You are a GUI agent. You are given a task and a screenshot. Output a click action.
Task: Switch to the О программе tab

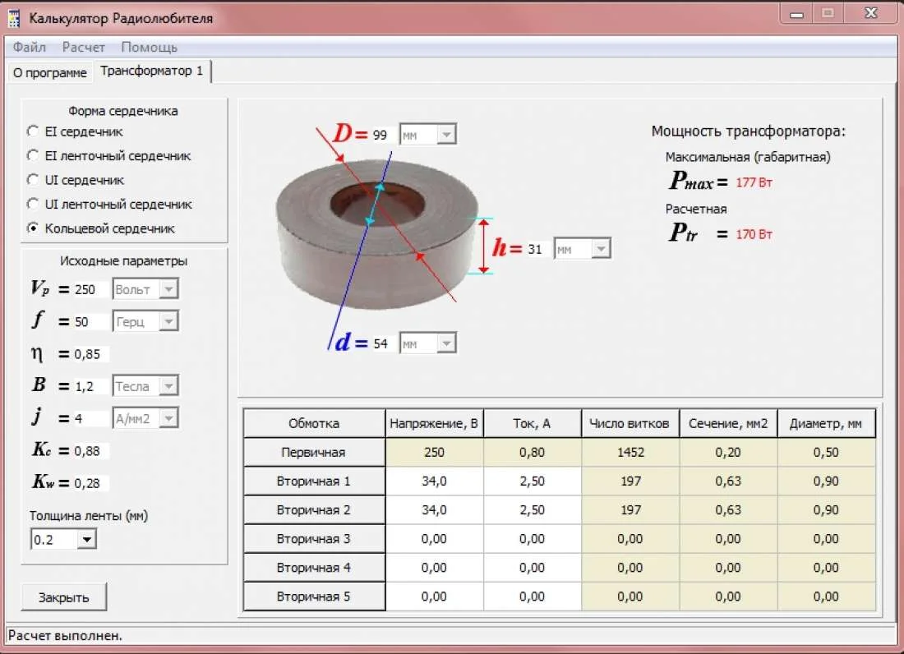49,72
